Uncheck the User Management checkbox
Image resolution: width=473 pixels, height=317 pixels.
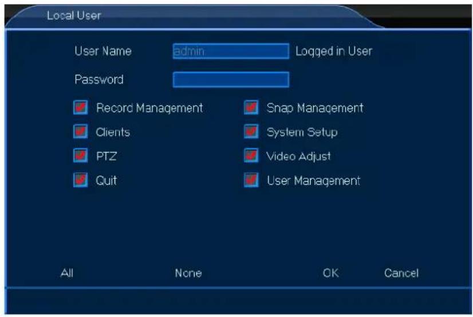[250, 181]
